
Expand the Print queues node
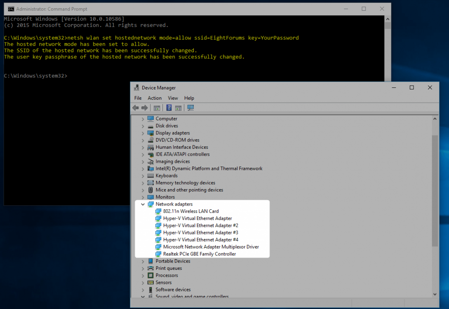143,268
